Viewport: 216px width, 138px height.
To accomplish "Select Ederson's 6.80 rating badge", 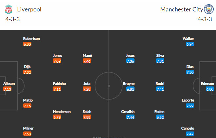I will pyautogui.click(x=210, y=89).
